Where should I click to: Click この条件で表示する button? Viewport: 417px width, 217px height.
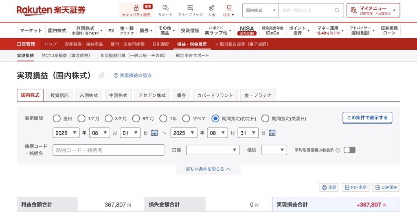point(367,117)
